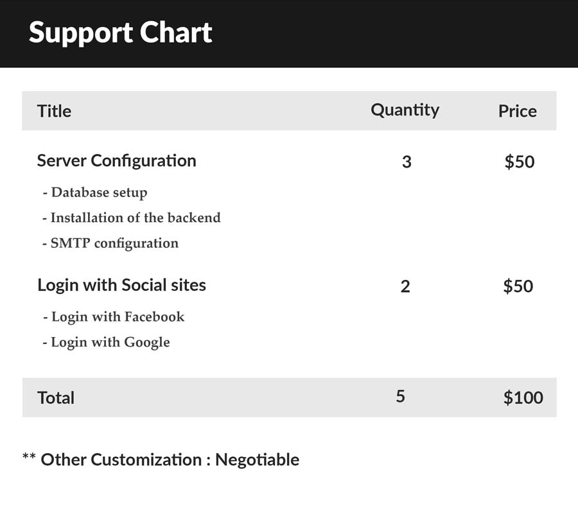The width and height of the screenshot is (578, 509).
Task: Select the Login with Facebook item
Action: point(114,317)
